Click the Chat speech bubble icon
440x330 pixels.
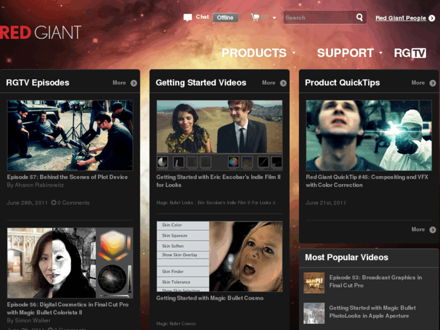click(x=188, y=18)
